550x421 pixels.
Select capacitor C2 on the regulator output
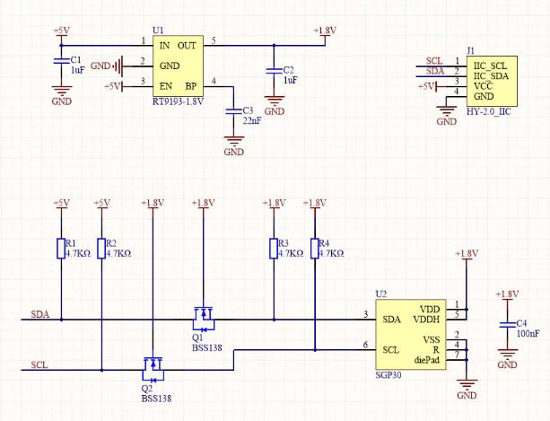point(273,71)
